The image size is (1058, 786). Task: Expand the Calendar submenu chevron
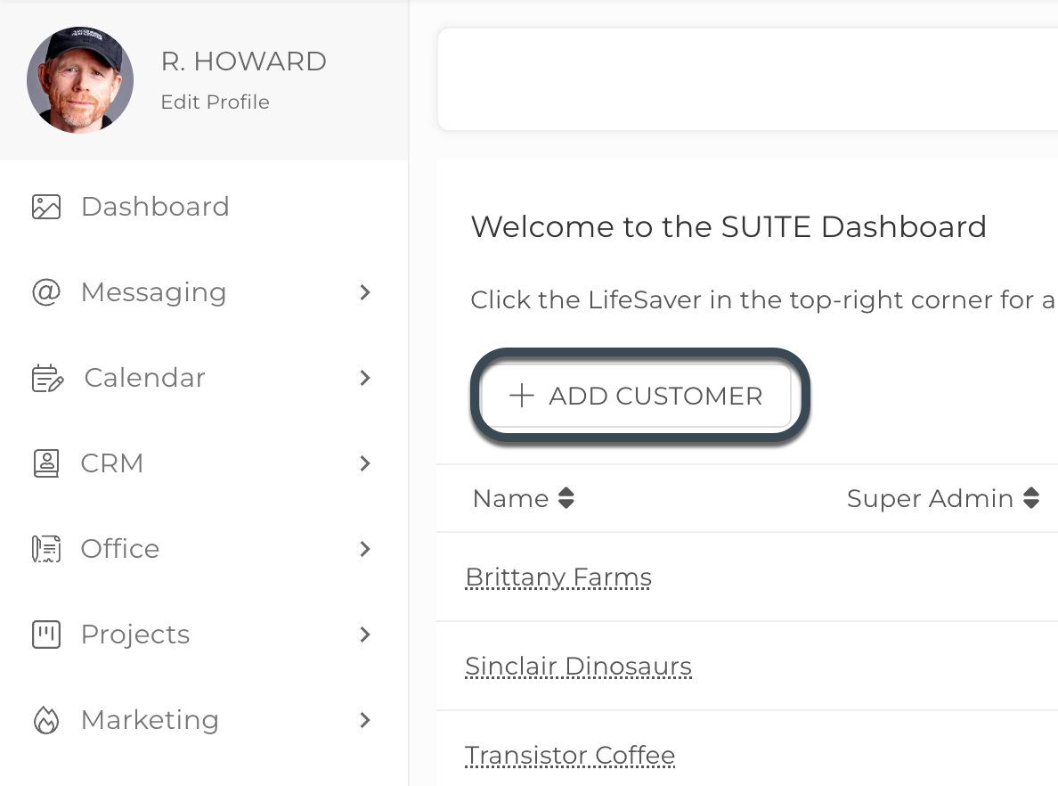point(365,378)
